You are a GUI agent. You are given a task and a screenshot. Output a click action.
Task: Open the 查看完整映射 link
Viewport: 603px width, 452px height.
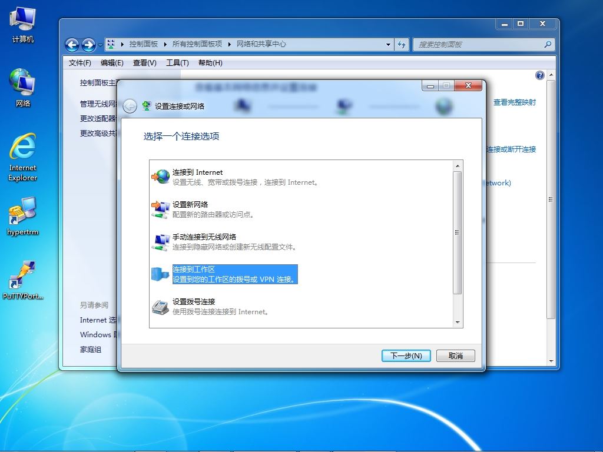[x=515, y=102]
